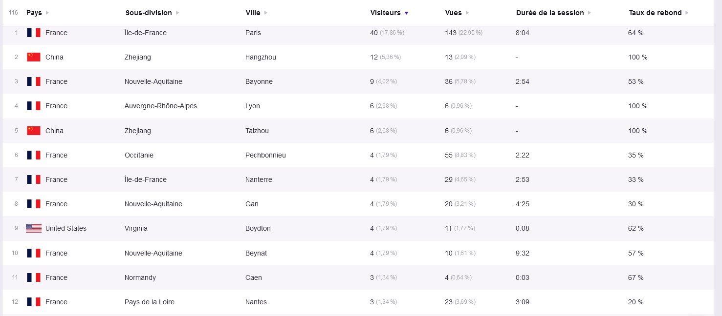Open the Île-de-France entry for Nanterre
This screenshot has width=722, height=316.
click(x=146, y=179)
